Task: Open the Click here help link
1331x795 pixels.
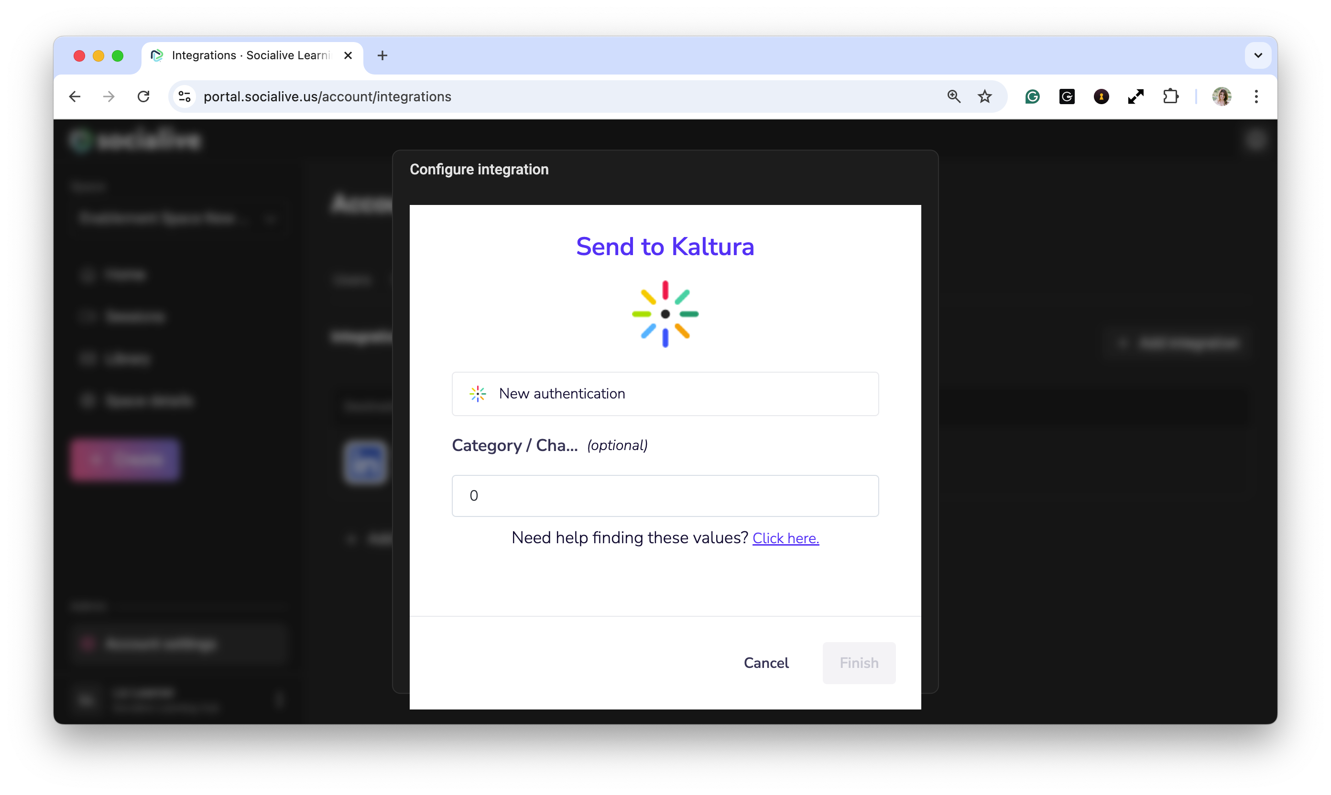Action: tap(786, 538)
